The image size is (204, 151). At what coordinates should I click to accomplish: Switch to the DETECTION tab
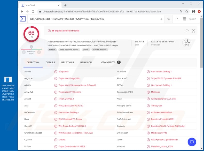click(33, 62)
